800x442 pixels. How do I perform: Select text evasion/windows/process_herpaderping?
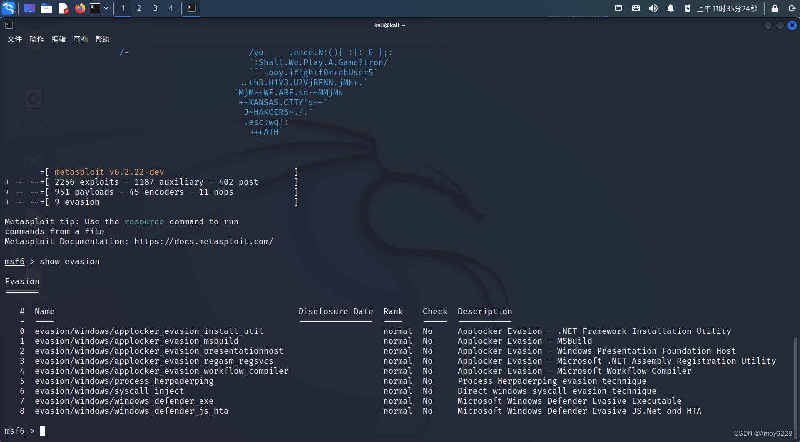(x=124, y=381)
